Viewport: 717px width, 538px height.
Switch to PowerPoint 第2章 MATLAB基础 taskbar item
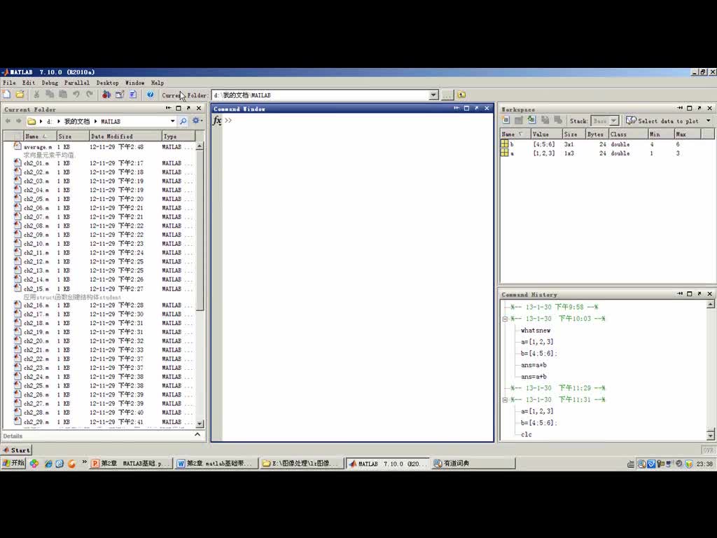click(131, 464)
